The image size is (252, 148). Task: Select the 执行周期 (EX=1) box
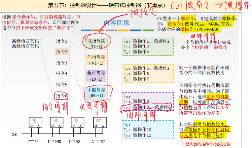[x=96, y=76]
